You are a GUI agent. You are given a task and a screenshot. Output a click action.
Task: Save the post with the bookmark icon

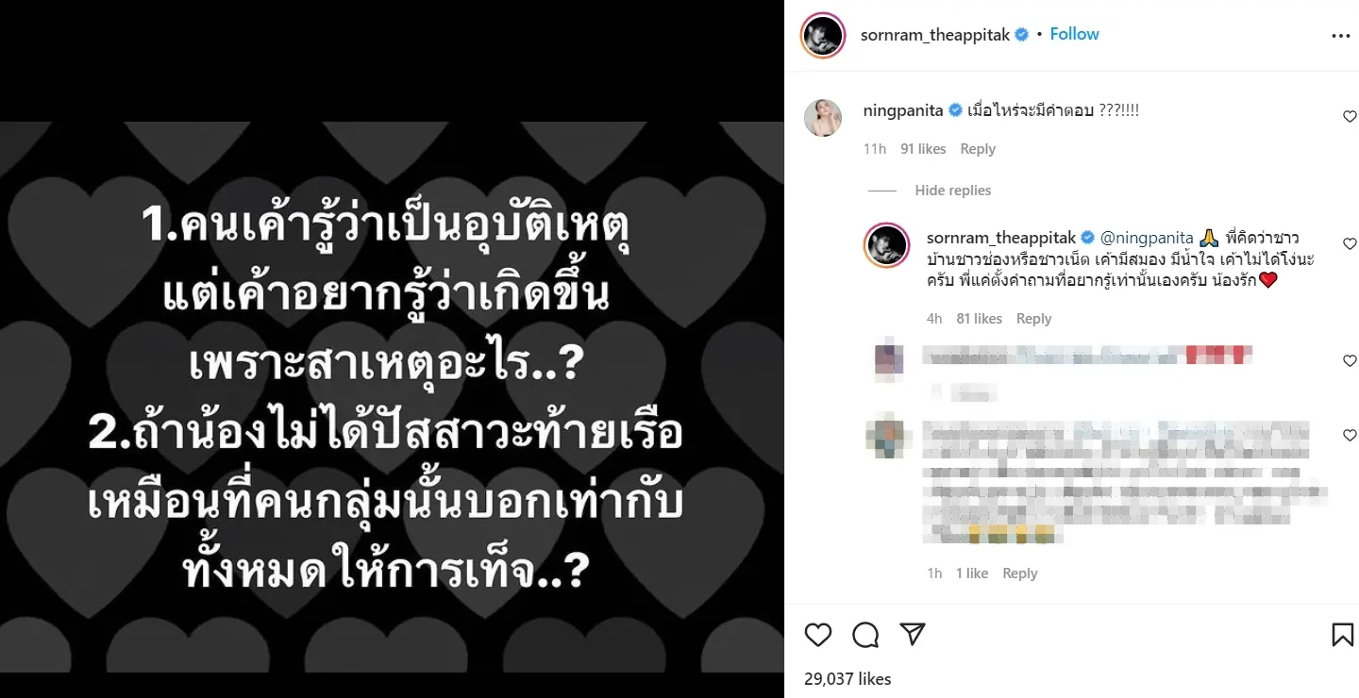(1342, 635)
